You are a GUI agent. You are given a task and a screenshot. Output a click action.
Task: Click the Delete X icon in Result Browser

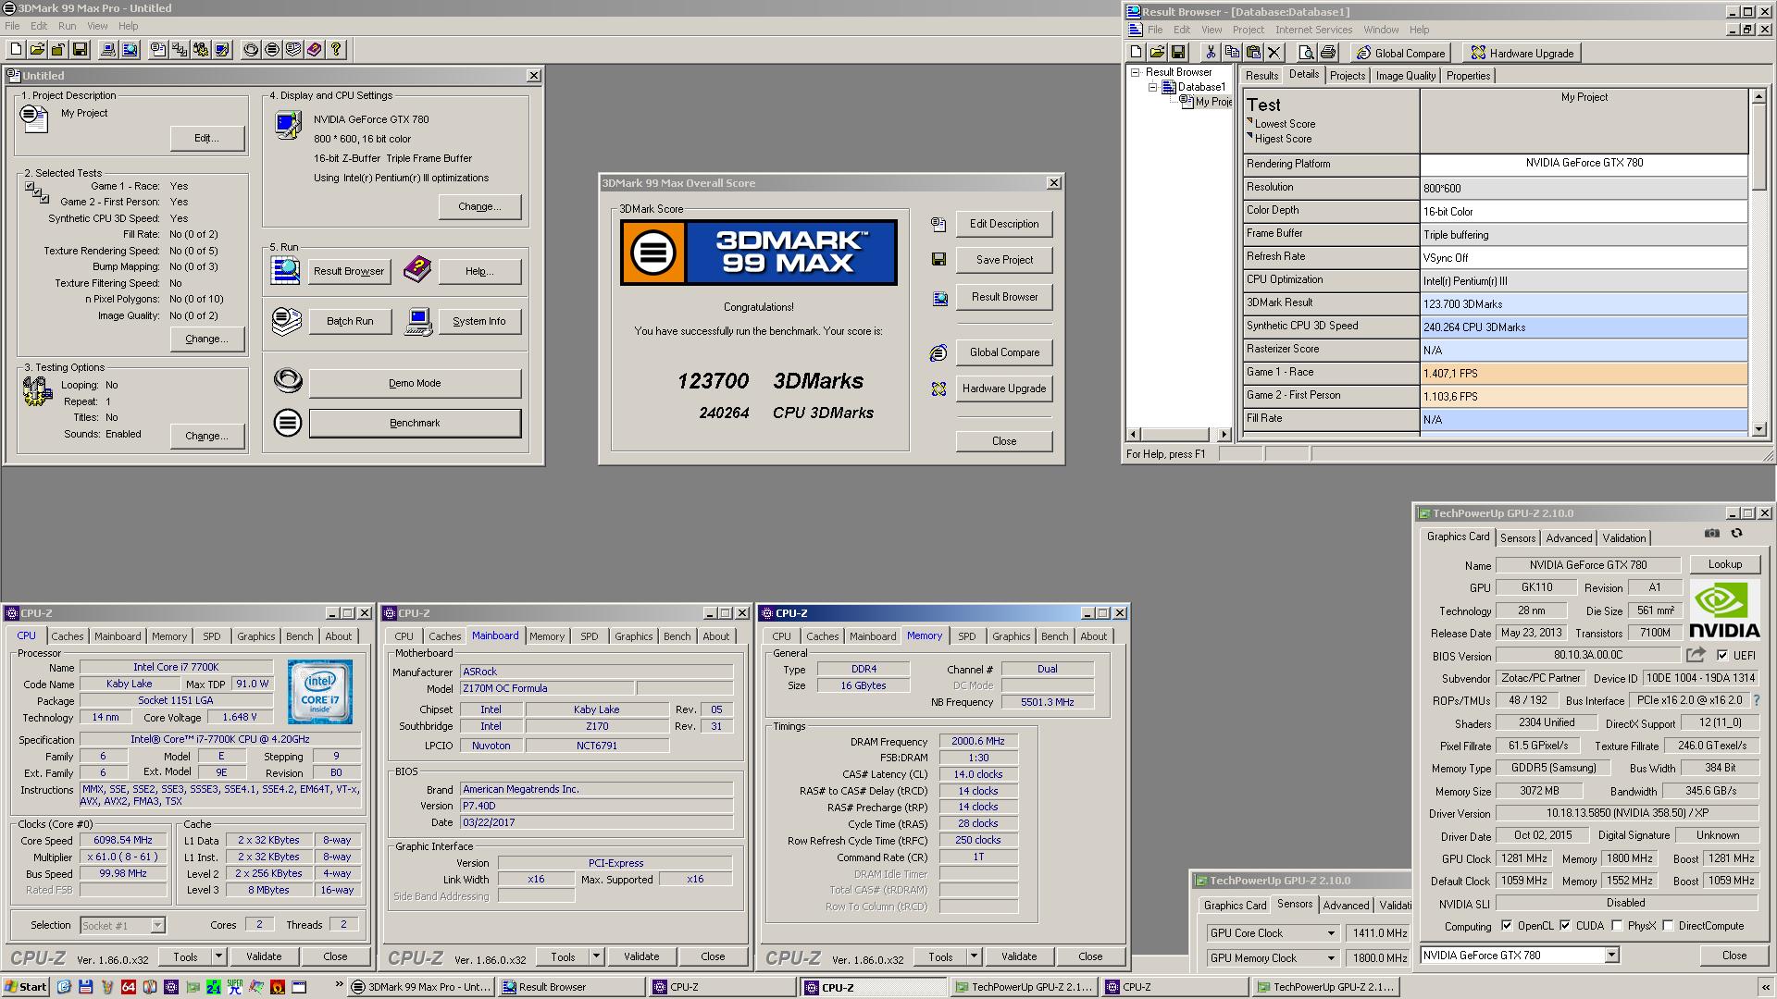click(1274, 53)
